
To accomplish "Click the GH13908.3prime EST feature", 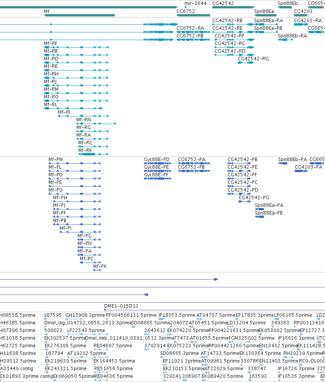I will click(73, 319).
